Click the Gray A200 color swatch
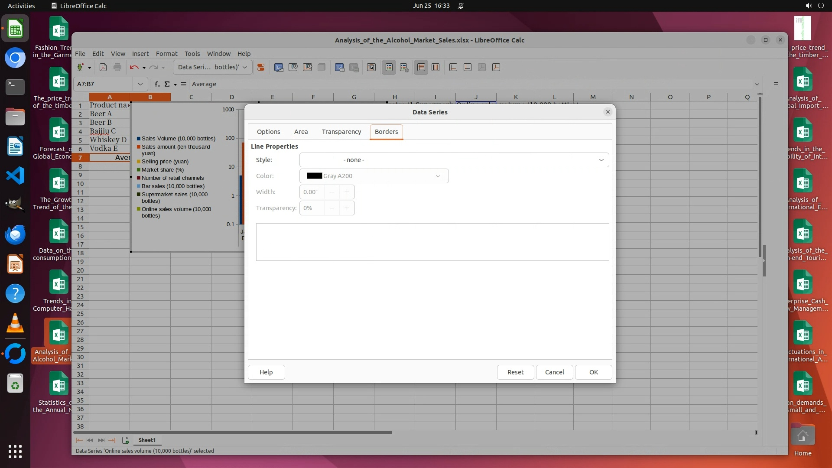The width and height of the screenshot is (832, 468). point(314,176)
